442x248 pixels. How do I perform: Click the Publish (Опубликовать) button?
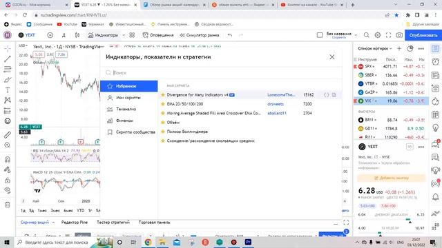423,35
